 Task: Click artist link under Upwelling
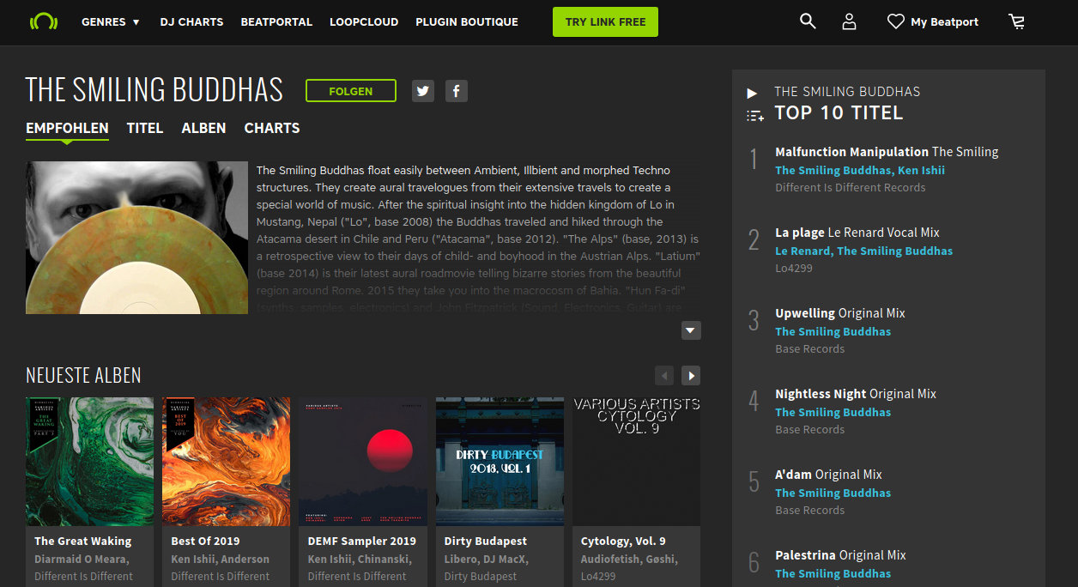click(833, 331)
